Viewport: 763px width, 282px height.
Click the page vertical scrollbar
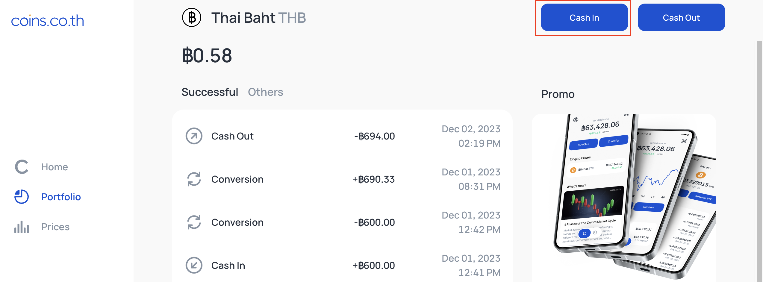tap(759, 161)
